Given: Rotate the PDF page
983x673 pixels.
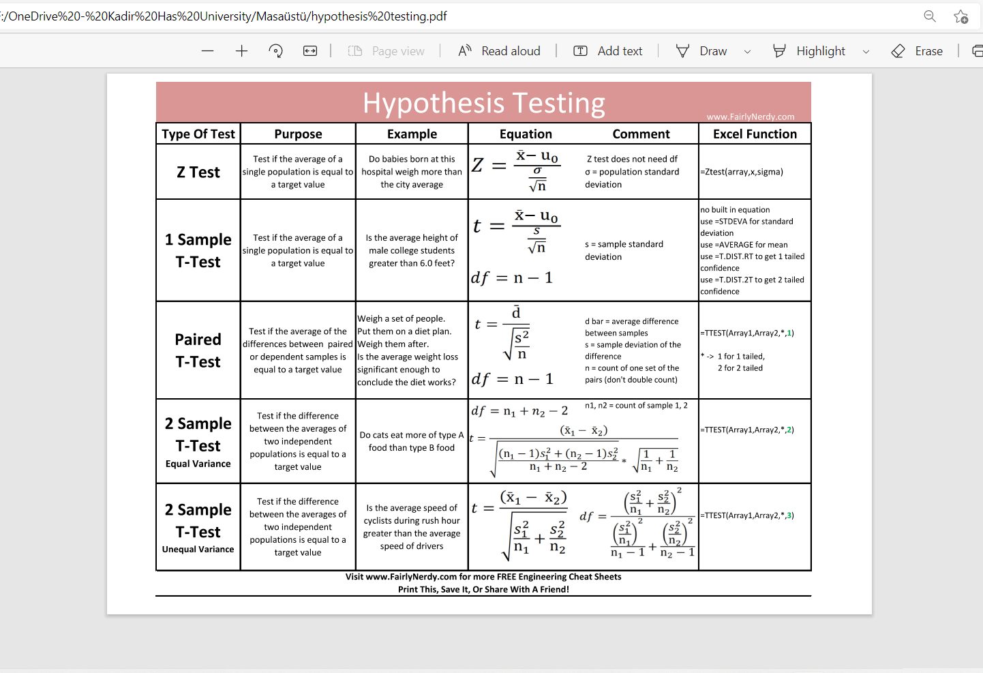Looking at the screenshot, I should [276, 51].
